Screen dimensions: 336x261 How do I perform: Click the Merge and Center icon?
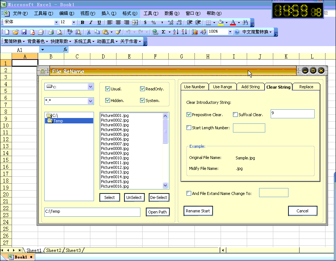(135, 23)
